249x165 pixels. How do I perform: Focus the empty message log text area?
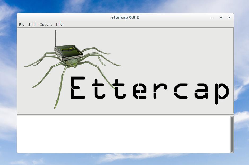[x=123, y=134]
